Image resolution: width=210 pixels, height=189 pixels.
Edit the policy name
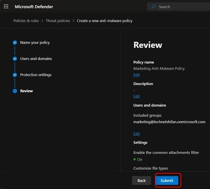[x=137, y=75]
